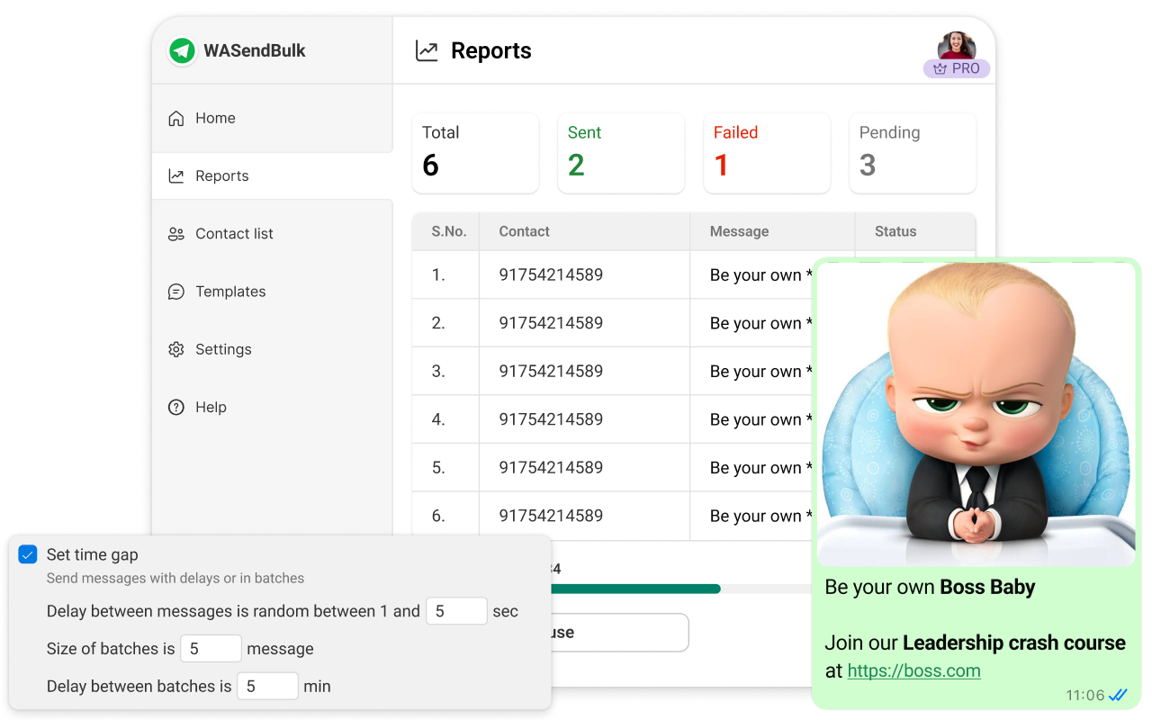Click the PRO crown badge
The image size is (1152, 720).
coord(957,68)
